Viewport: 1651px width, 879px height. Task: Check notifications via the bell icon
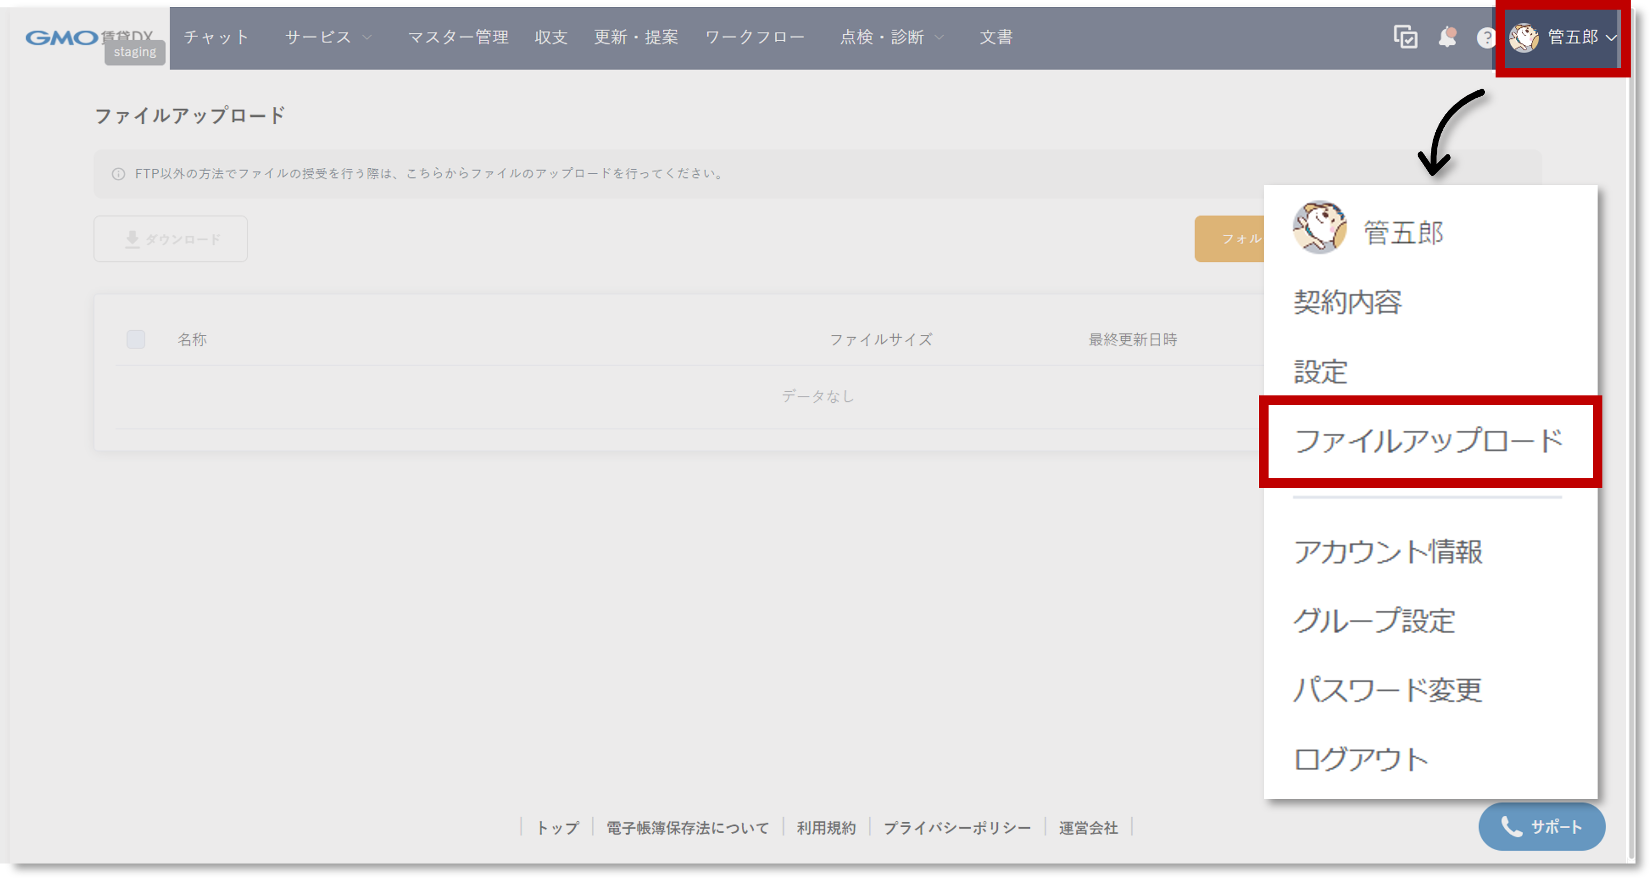(x=1447, y=38)
